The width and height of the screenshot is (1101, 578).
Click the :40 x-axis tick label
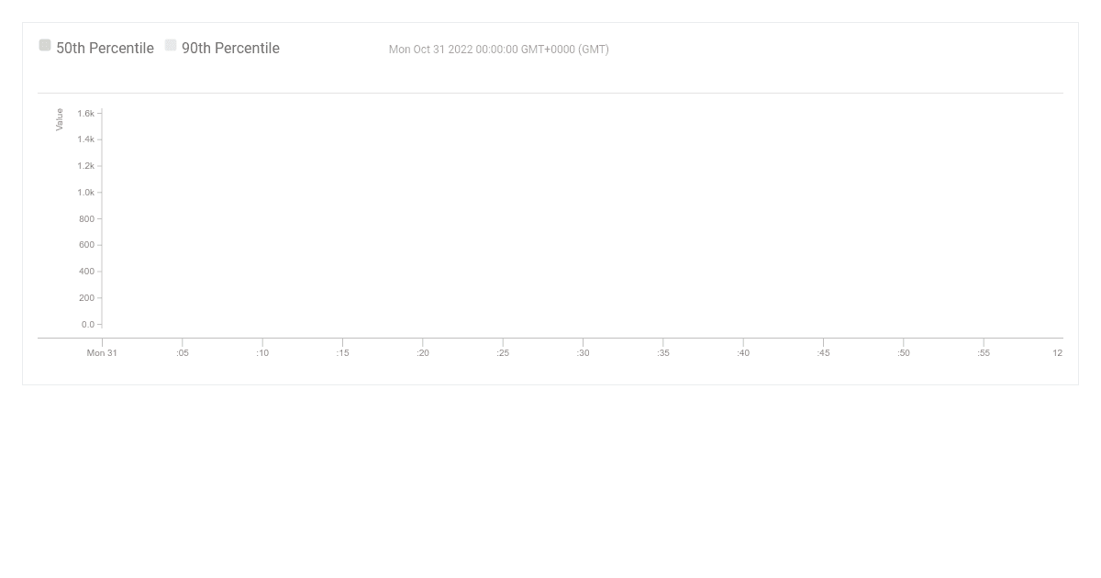[743, 353]
